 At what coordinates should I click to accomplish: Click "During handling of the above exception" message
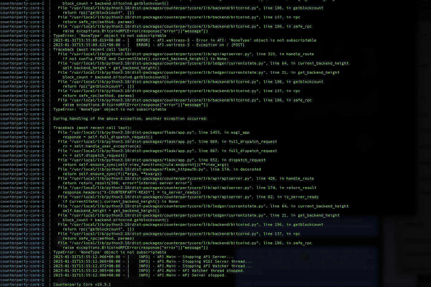pos(130,118)
